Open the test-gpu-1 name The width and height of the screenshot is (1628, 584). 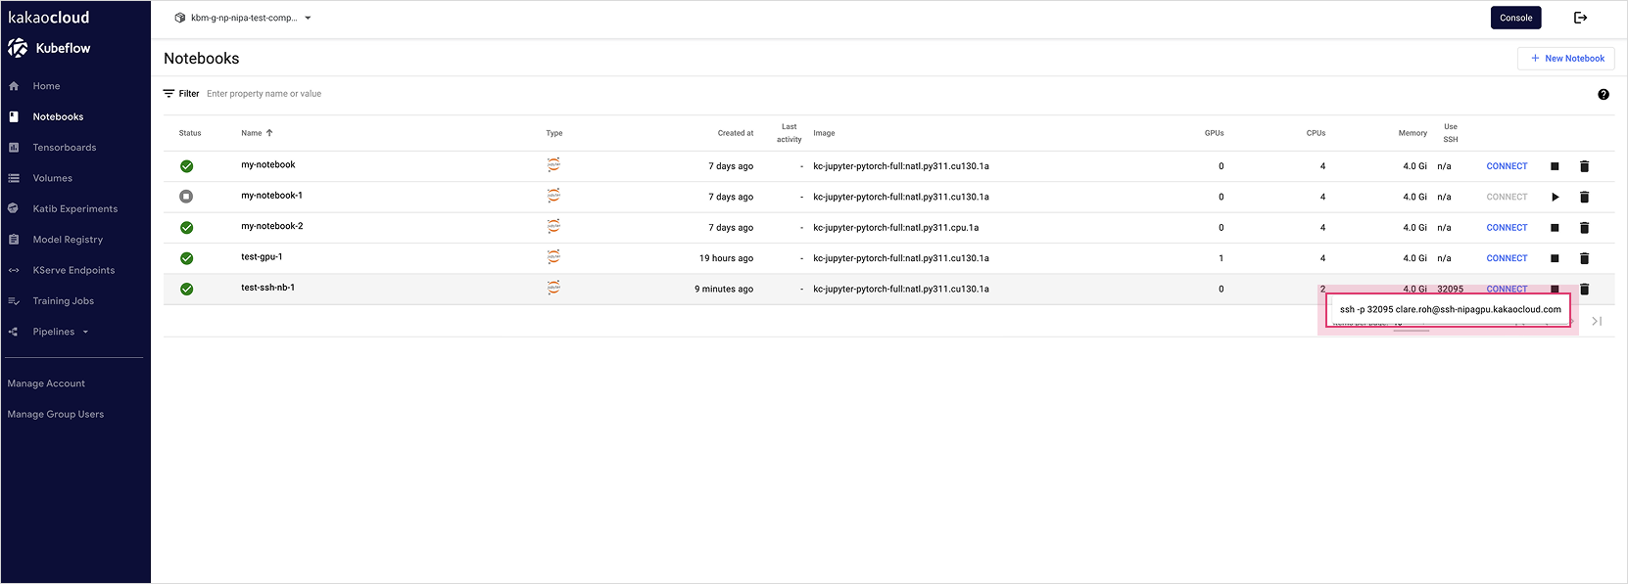pos(262,256)
